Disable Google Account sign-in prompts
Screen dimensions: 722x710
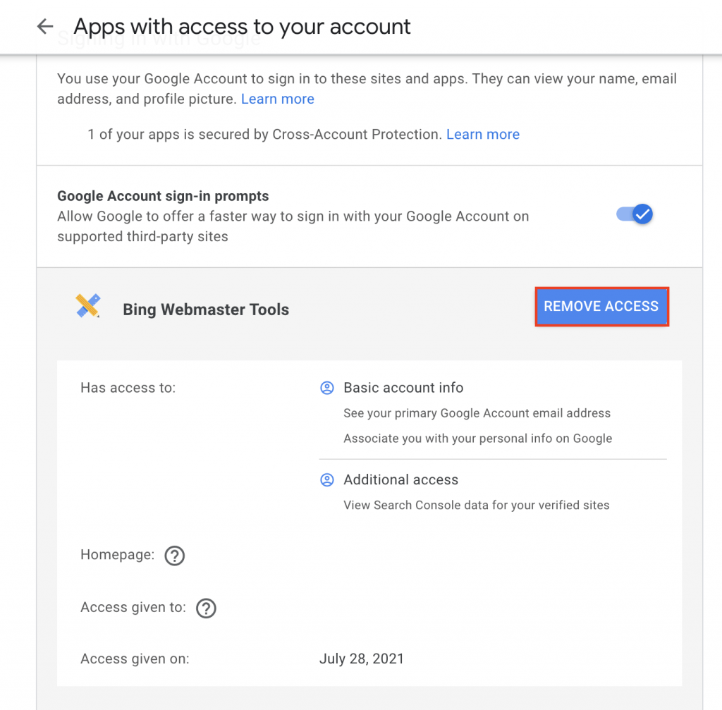633,214
